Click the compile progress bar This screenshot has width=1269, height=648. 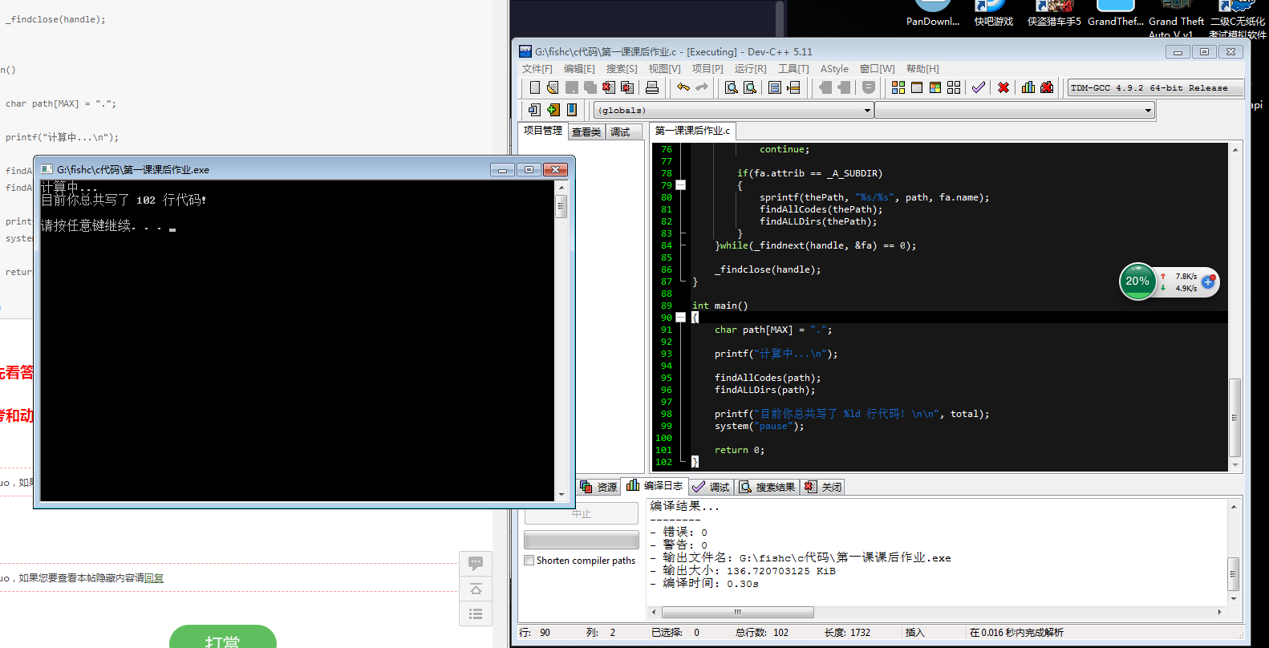(x=582, y=539)
